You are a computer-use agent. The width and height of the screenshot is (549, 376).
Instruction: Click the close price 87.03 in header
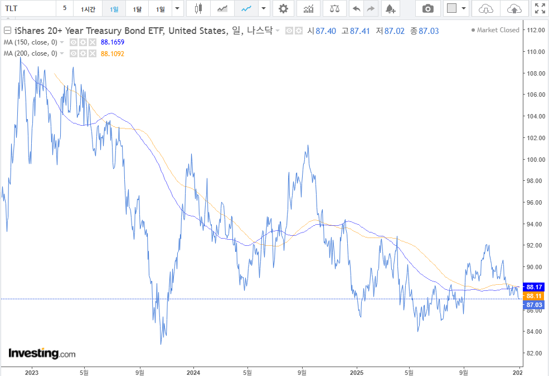[429, 31]
